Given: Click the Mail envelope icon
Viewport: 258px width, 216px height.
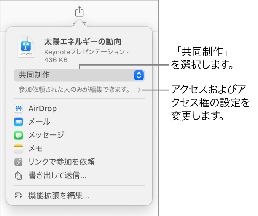Looking at the screenshot, I should click(18, 122).
